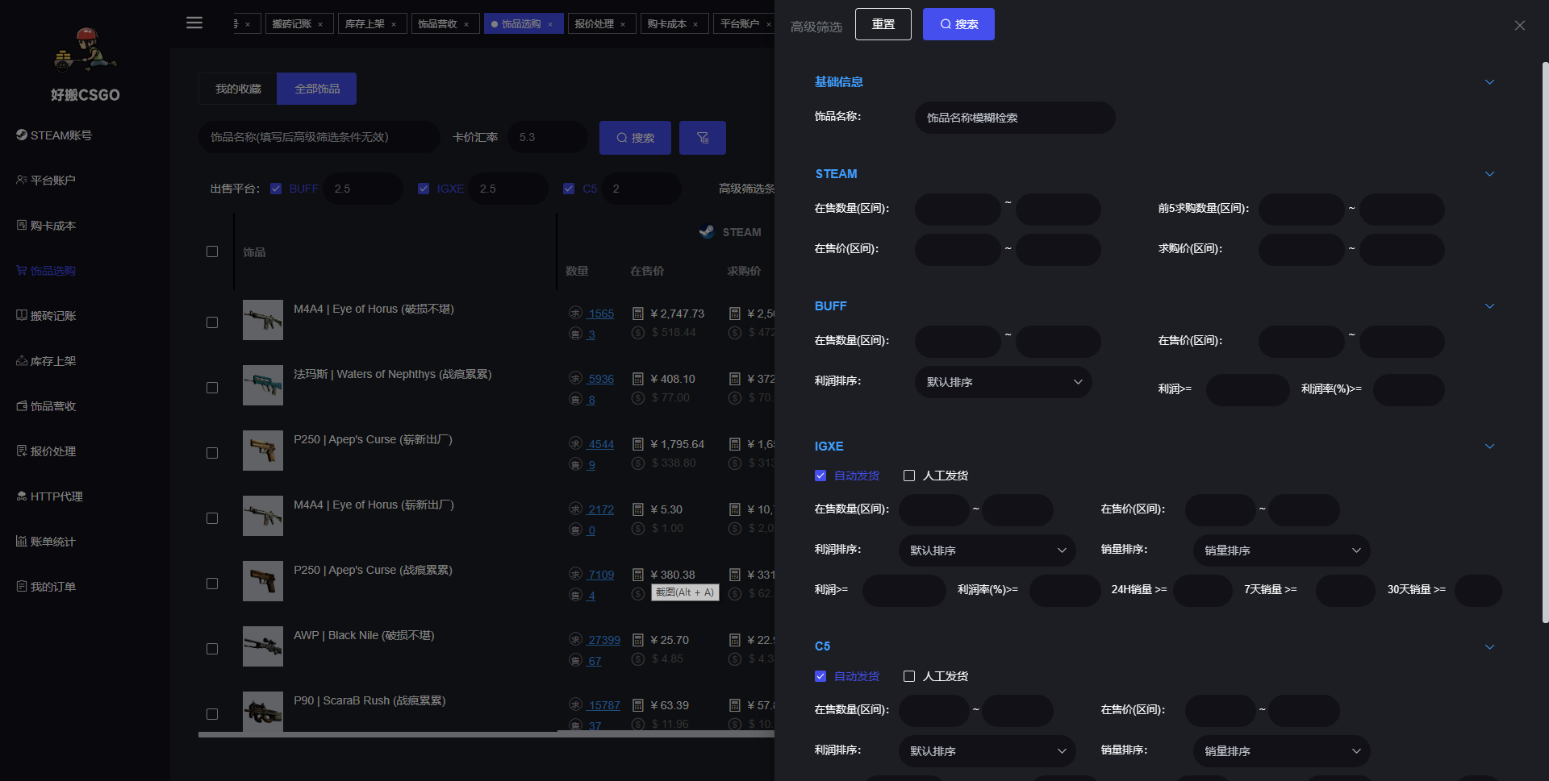Viewport: 1549px width, 781px height.
Task: Close the 饰品营收 tab
Action: (x=466, y=24)
